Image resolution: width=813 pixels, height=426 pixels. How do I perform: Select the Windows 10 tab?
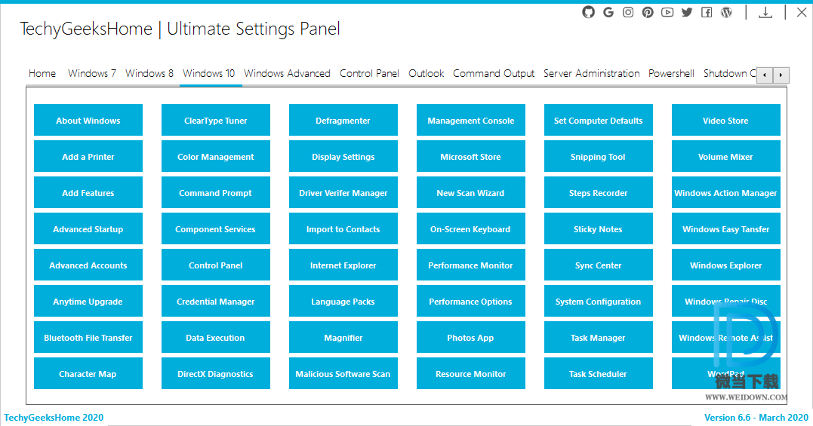click(x=208, y=73)
